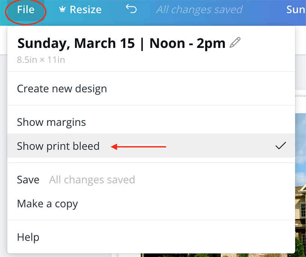The height and width of the screenshot is (257, 306).
Task: Click the All changes saved status in header
Action: 199,9
